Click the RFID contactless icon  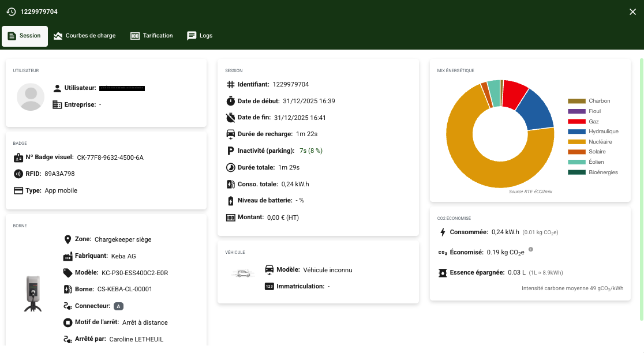pos(18,174)
